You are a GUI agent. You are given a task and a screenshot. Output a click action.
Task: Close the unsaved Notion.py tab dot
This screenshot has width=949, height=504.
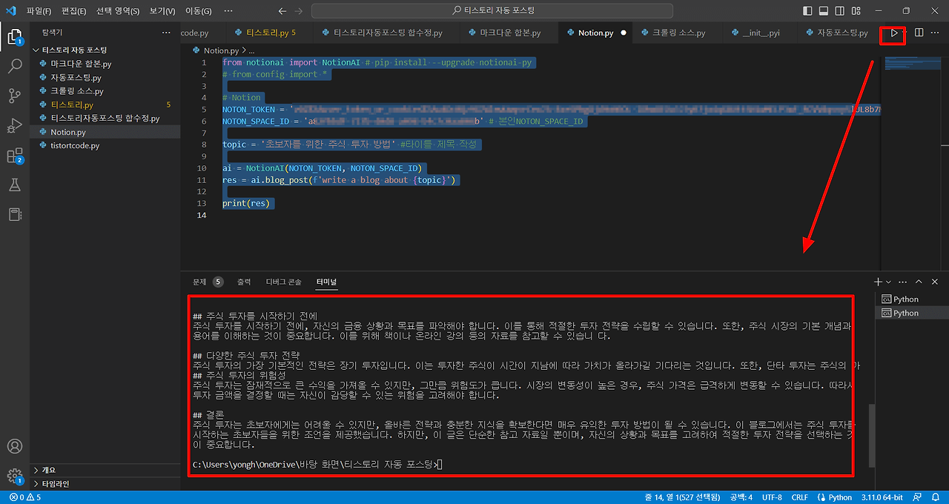tap(624, 33)
